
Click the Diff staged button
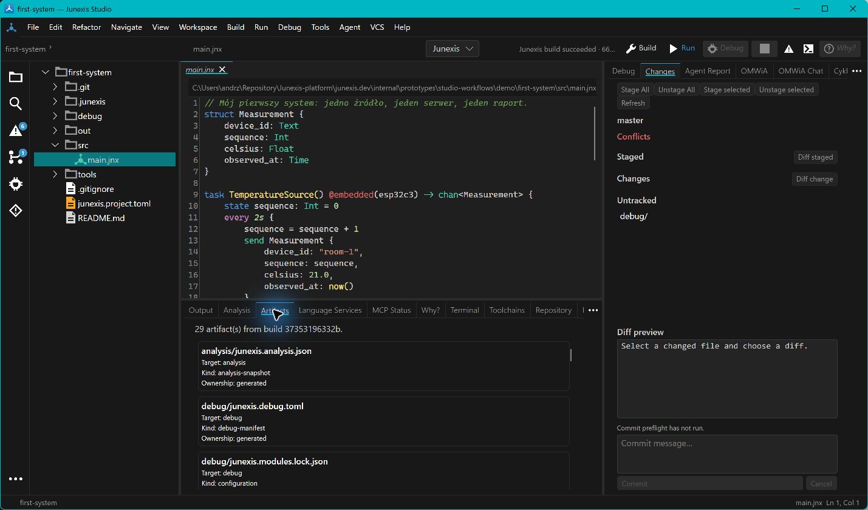click(x=815, y=157)
